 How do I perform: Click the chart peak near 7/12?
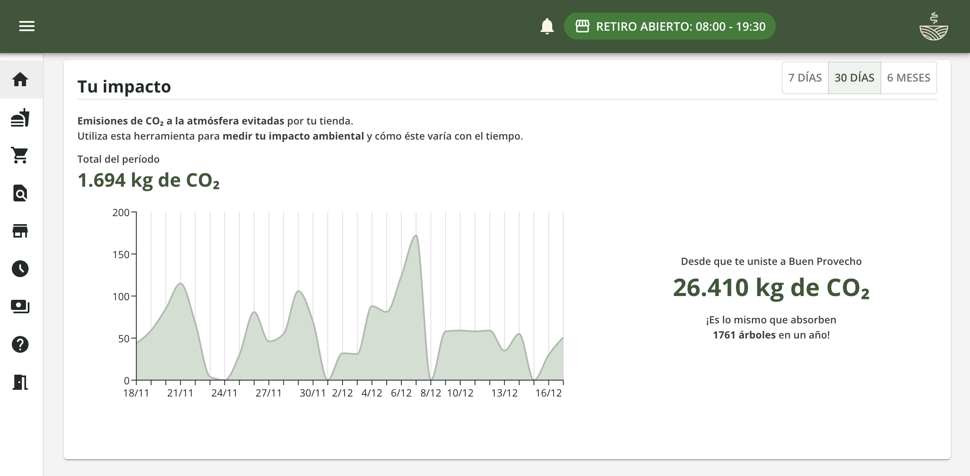(x=416, y=236)
